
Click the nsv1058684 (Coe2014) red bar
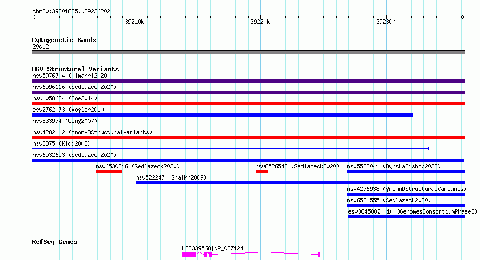point(248,104)
